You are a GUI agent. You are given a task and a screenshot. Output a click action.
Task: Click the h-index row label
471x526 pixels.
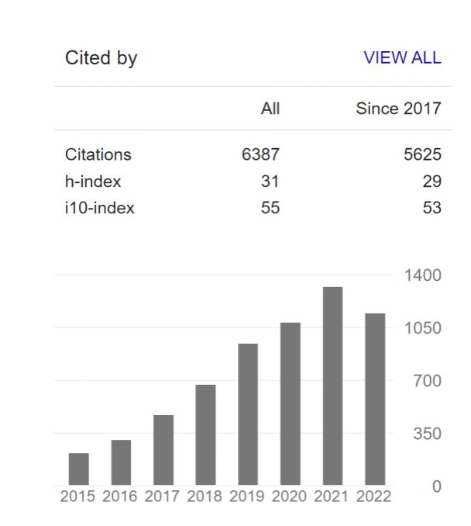pyautogui.click(x=93, y=182)
